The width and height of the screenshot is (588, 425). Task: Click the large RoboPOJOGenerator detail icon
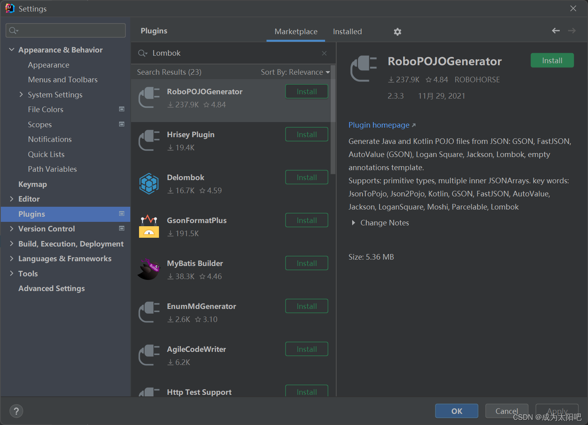[363, 69]
